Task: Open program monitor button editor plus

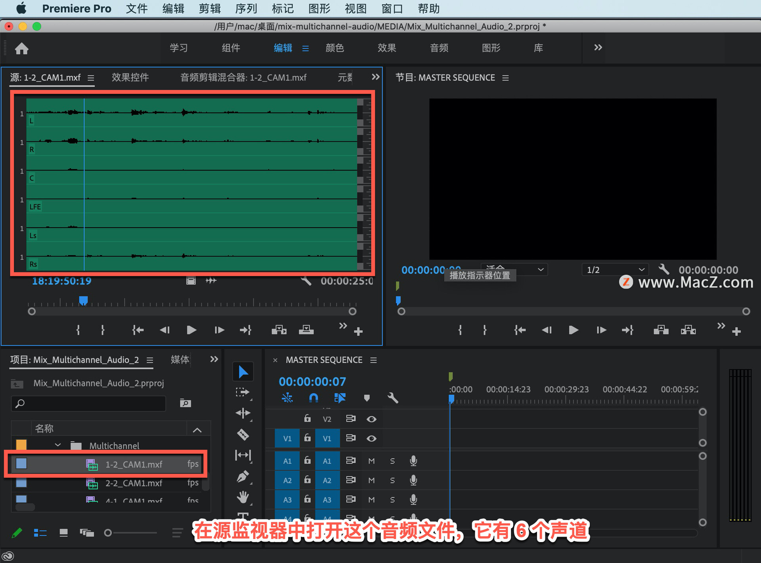Action: click(x=736, y=332)
